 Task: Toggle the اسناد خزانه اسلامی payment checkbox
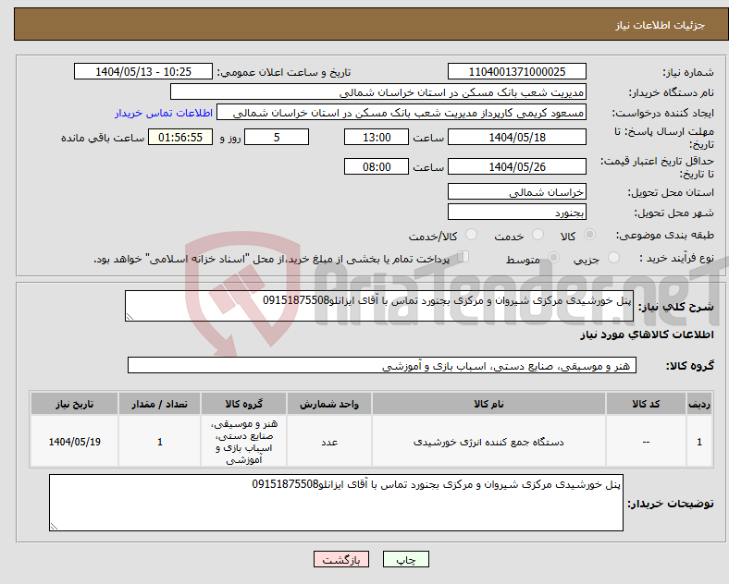[x=463, y=256]
